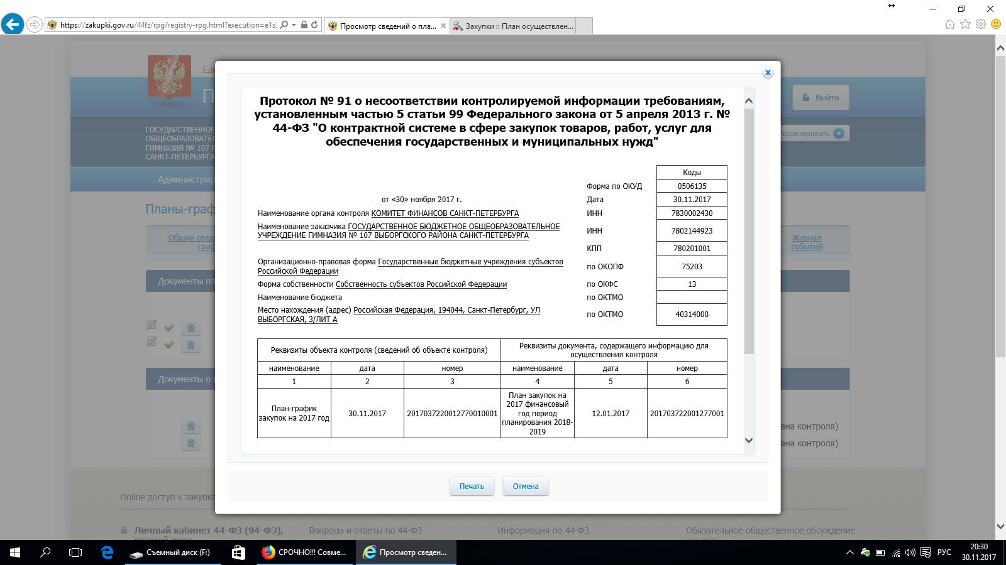
Task: Open Windows taskbar search
Action: click(45, 552)
